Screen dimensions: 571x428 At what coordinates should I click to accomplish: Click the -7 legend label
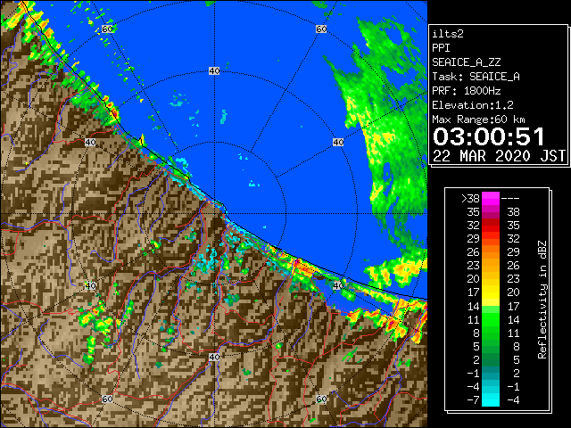pos(474,400)
